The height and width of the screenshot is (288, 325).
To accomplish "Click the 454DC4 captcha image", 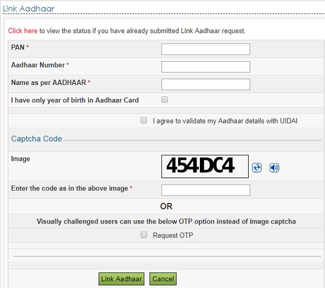I will click(x=205, y=166).
